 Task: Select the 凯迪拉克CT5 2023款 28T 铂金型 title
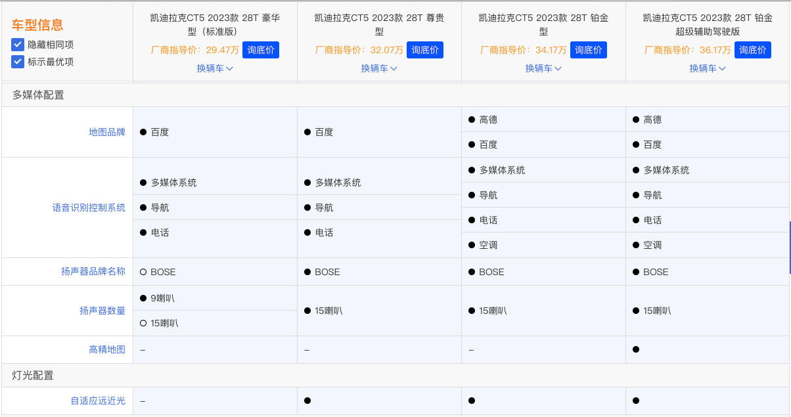click(543, 24)
